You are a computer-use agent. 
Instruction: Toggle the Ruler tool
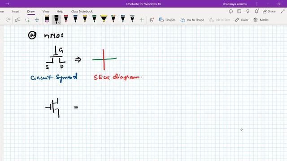241,20
